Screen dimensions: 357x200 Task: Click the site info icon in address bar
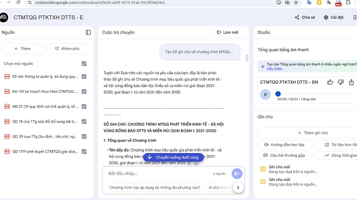[x=29, y=3]
